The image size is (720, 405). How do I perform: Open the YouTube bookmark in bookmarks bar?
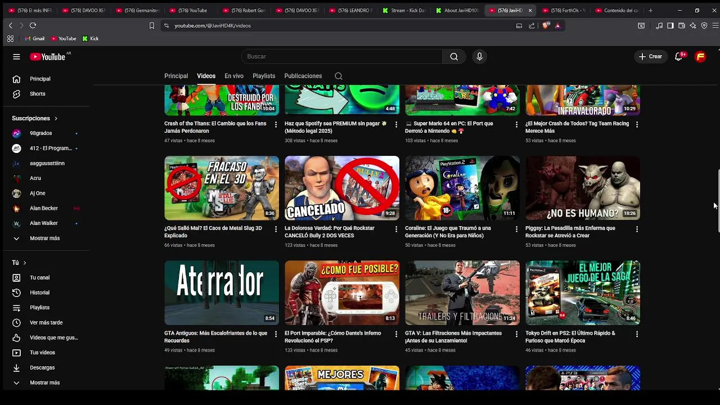(x=64, y=39)
